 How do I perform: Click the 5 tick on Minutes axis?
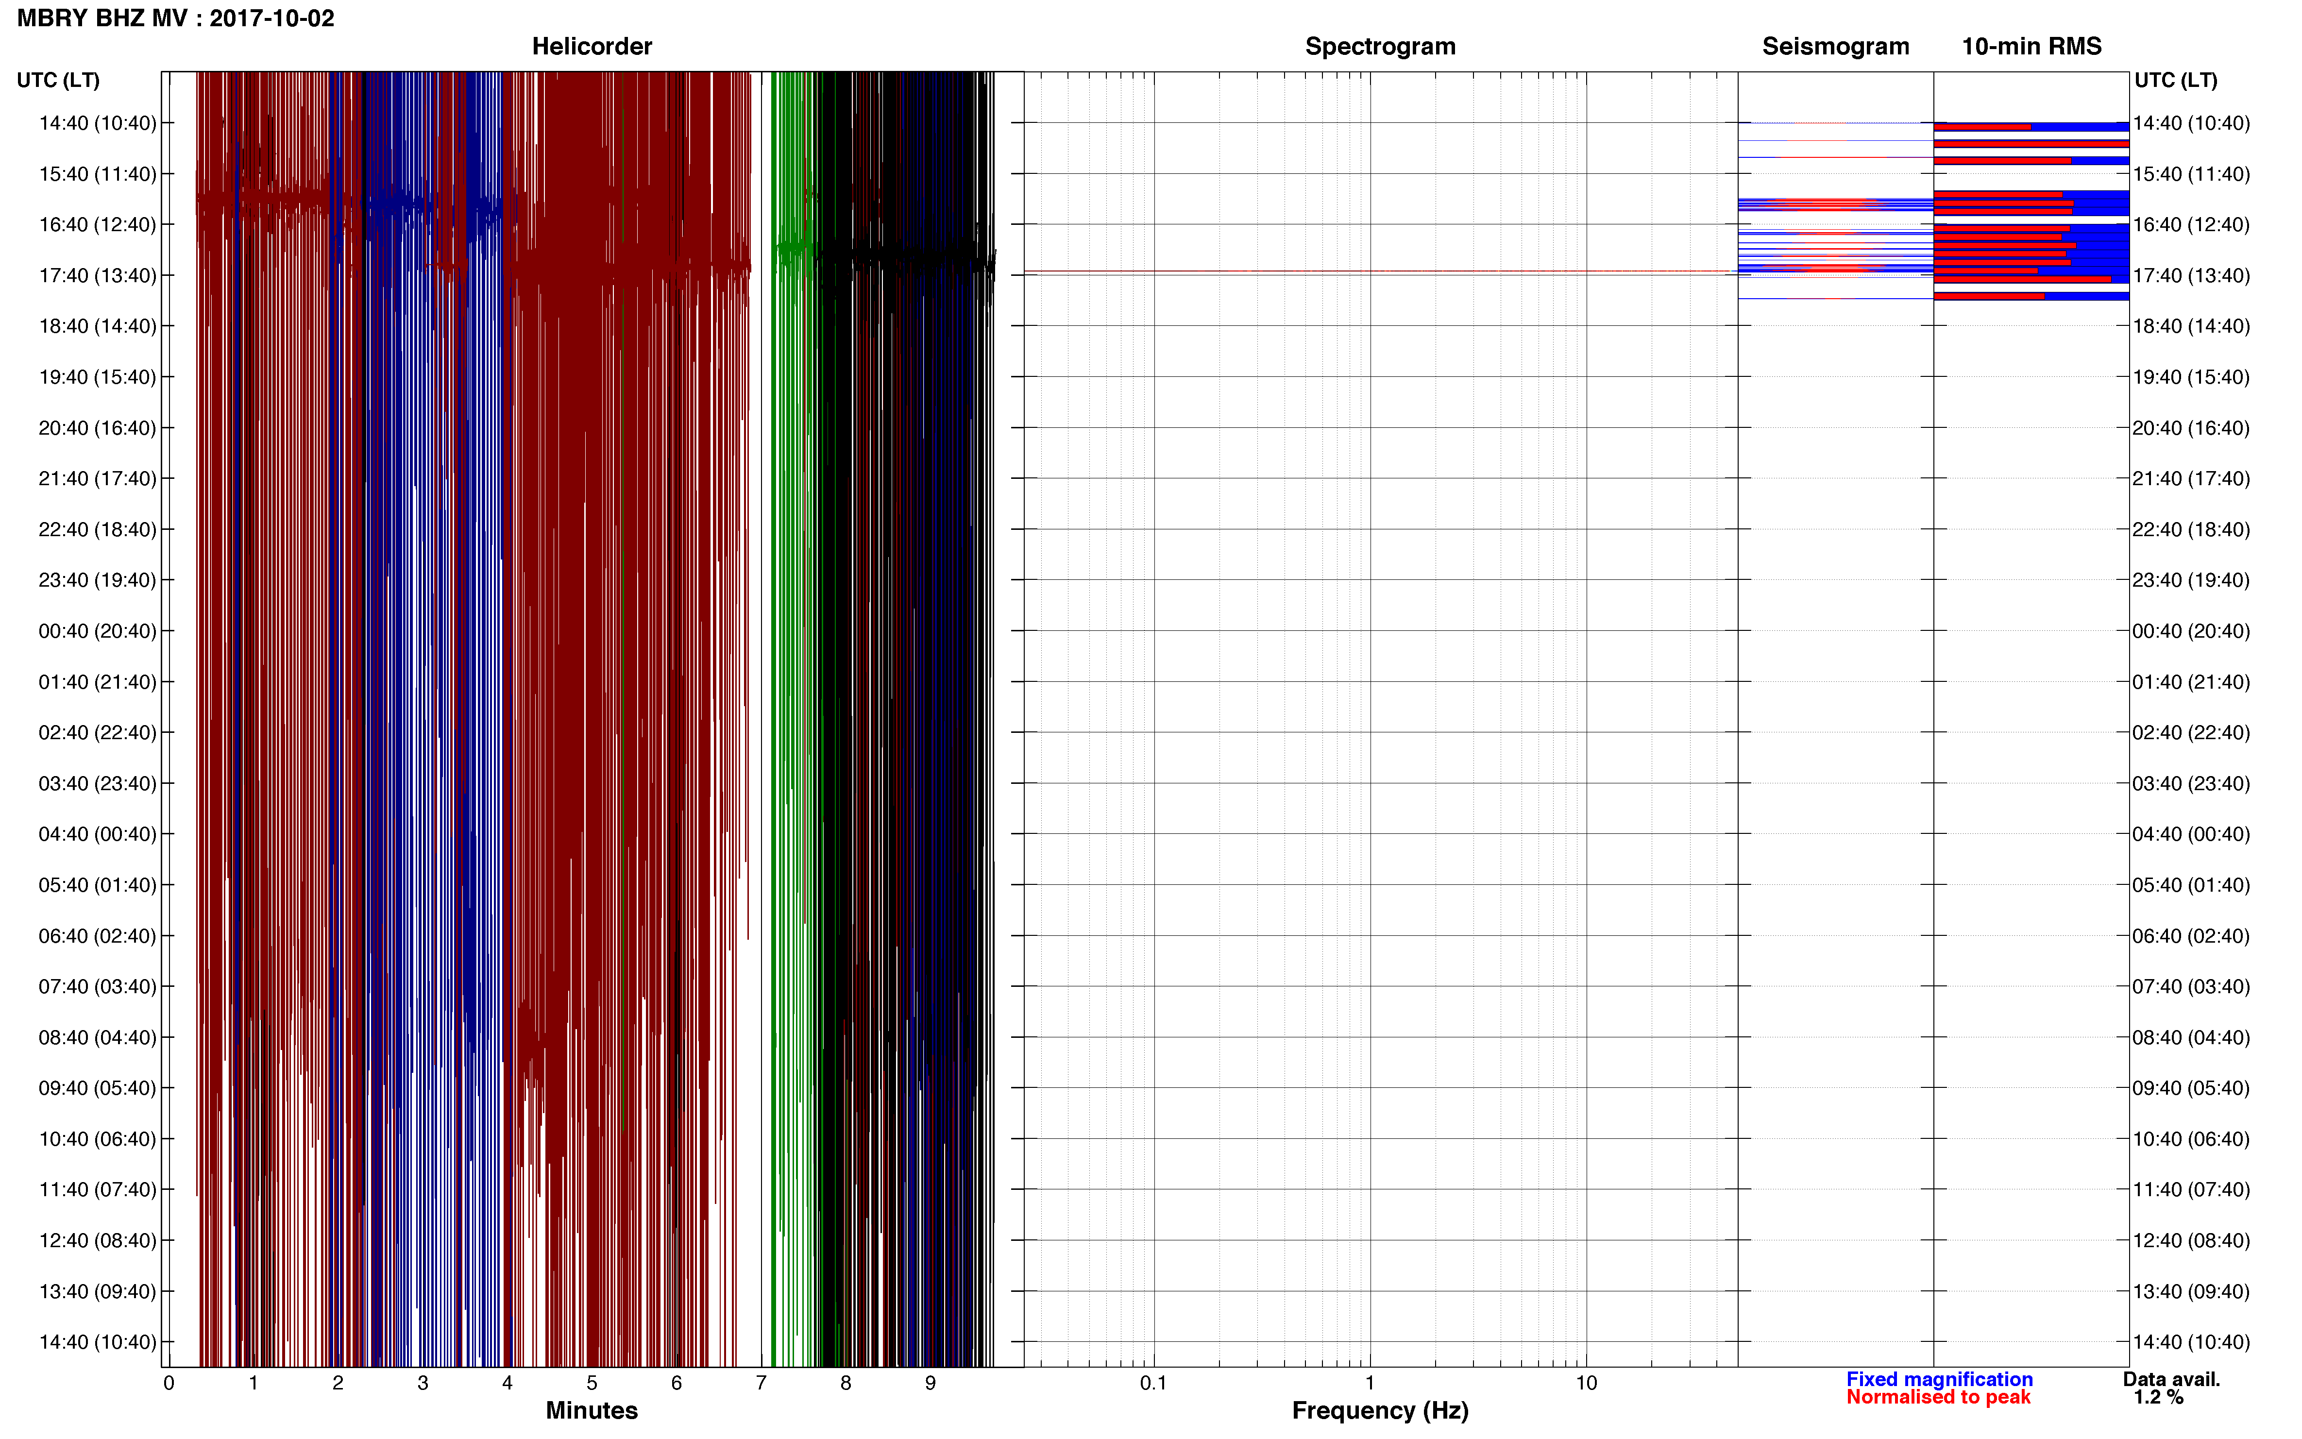point(592,1383)
